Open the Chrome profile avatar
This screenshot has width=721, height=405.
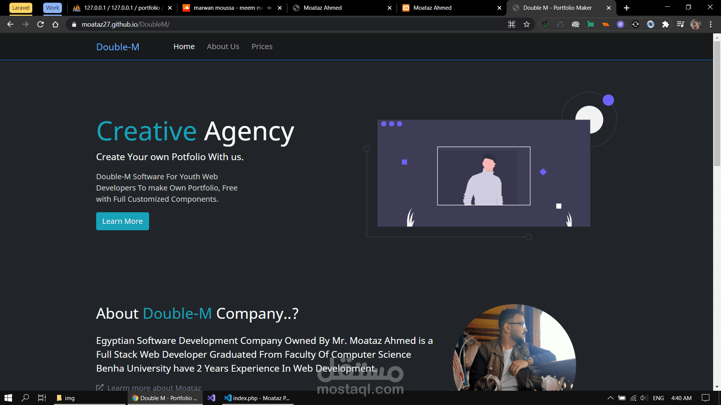pyautogui.click(x=695, y=24)
